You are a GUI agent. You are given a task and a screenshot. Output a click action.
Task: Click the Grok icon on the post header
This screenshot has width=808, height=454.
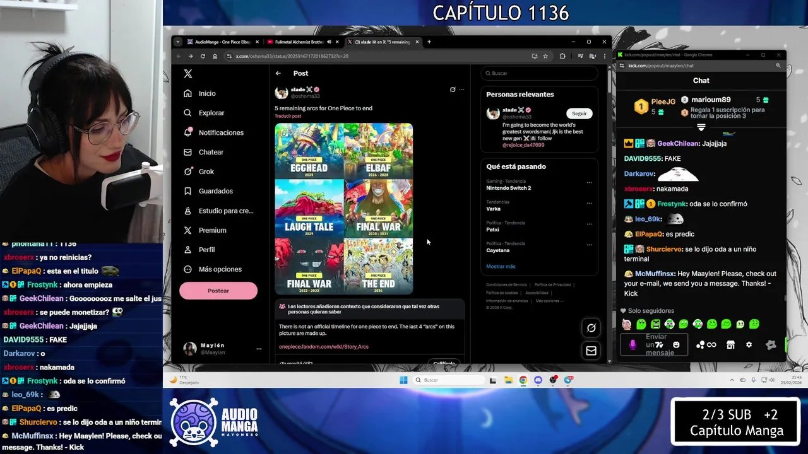[x=453, y=90]
